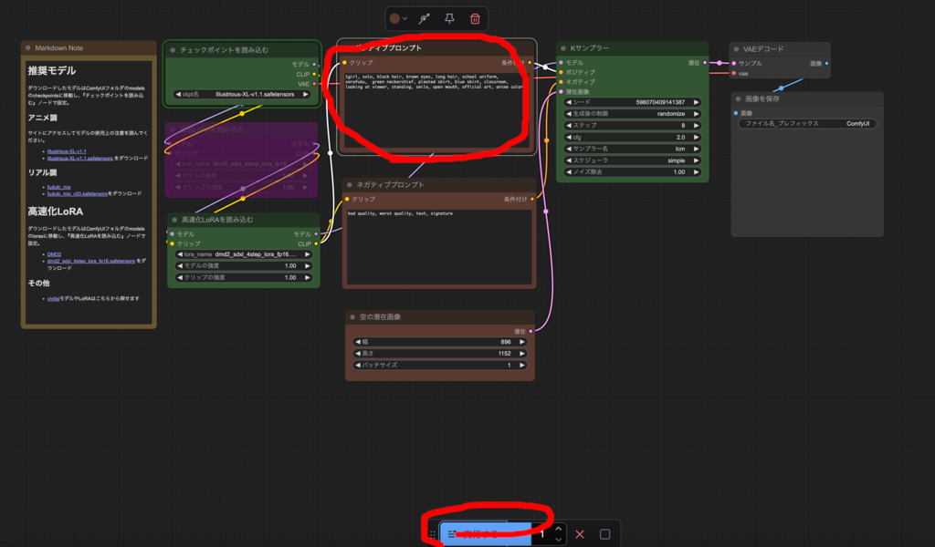Viewport: 935px width, 547px height.
Task: Open the fuduki_mix link
Action: [59, 187]
